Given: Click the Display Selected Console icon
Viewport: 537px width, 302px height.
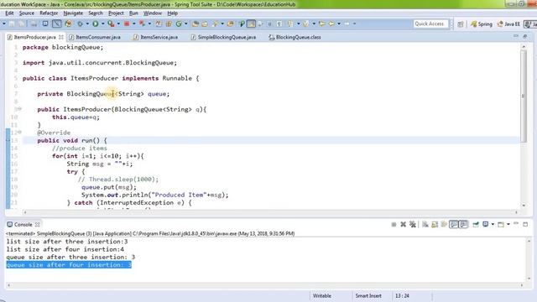Looking at the screenshot, I should (485, 224).
